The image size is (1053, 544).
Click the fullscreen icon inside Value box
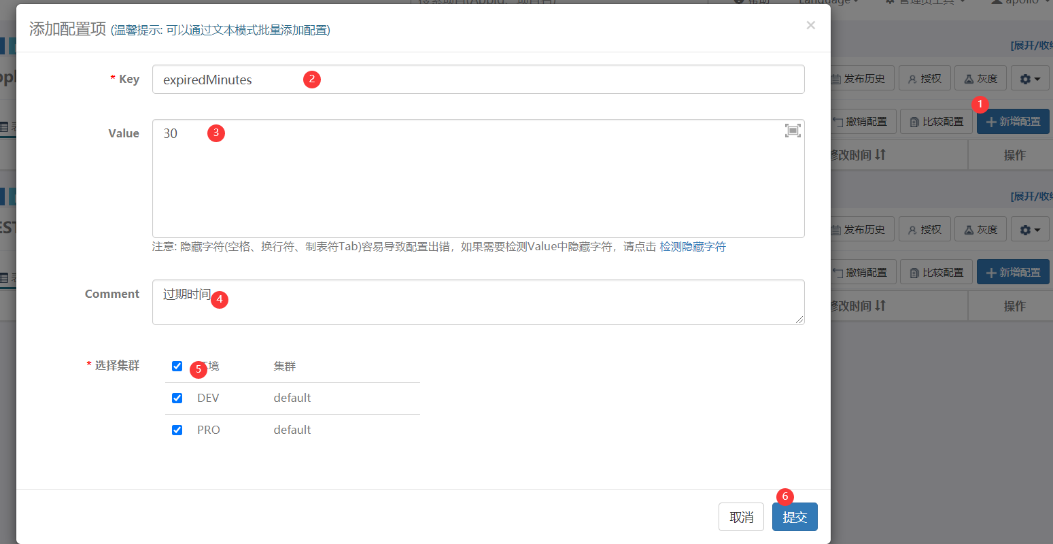[793, 131]
